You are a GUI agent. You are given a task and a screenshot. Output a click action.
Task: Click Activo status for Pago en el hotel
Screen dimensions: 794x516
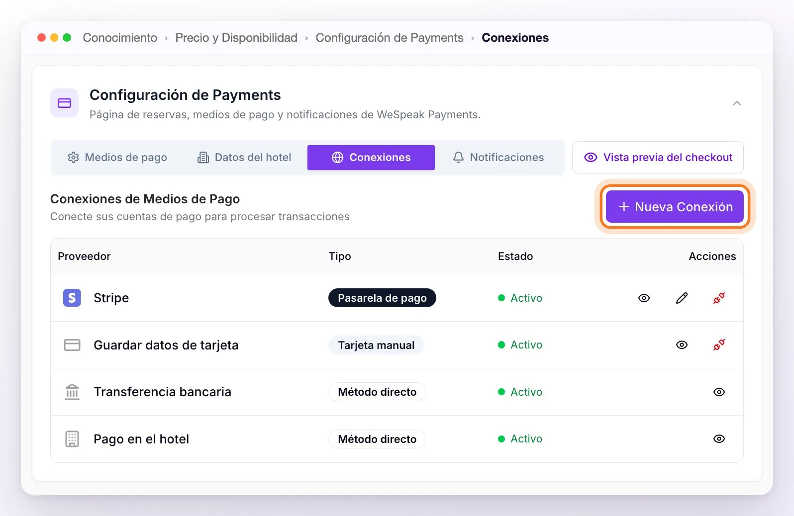[520, 439]
